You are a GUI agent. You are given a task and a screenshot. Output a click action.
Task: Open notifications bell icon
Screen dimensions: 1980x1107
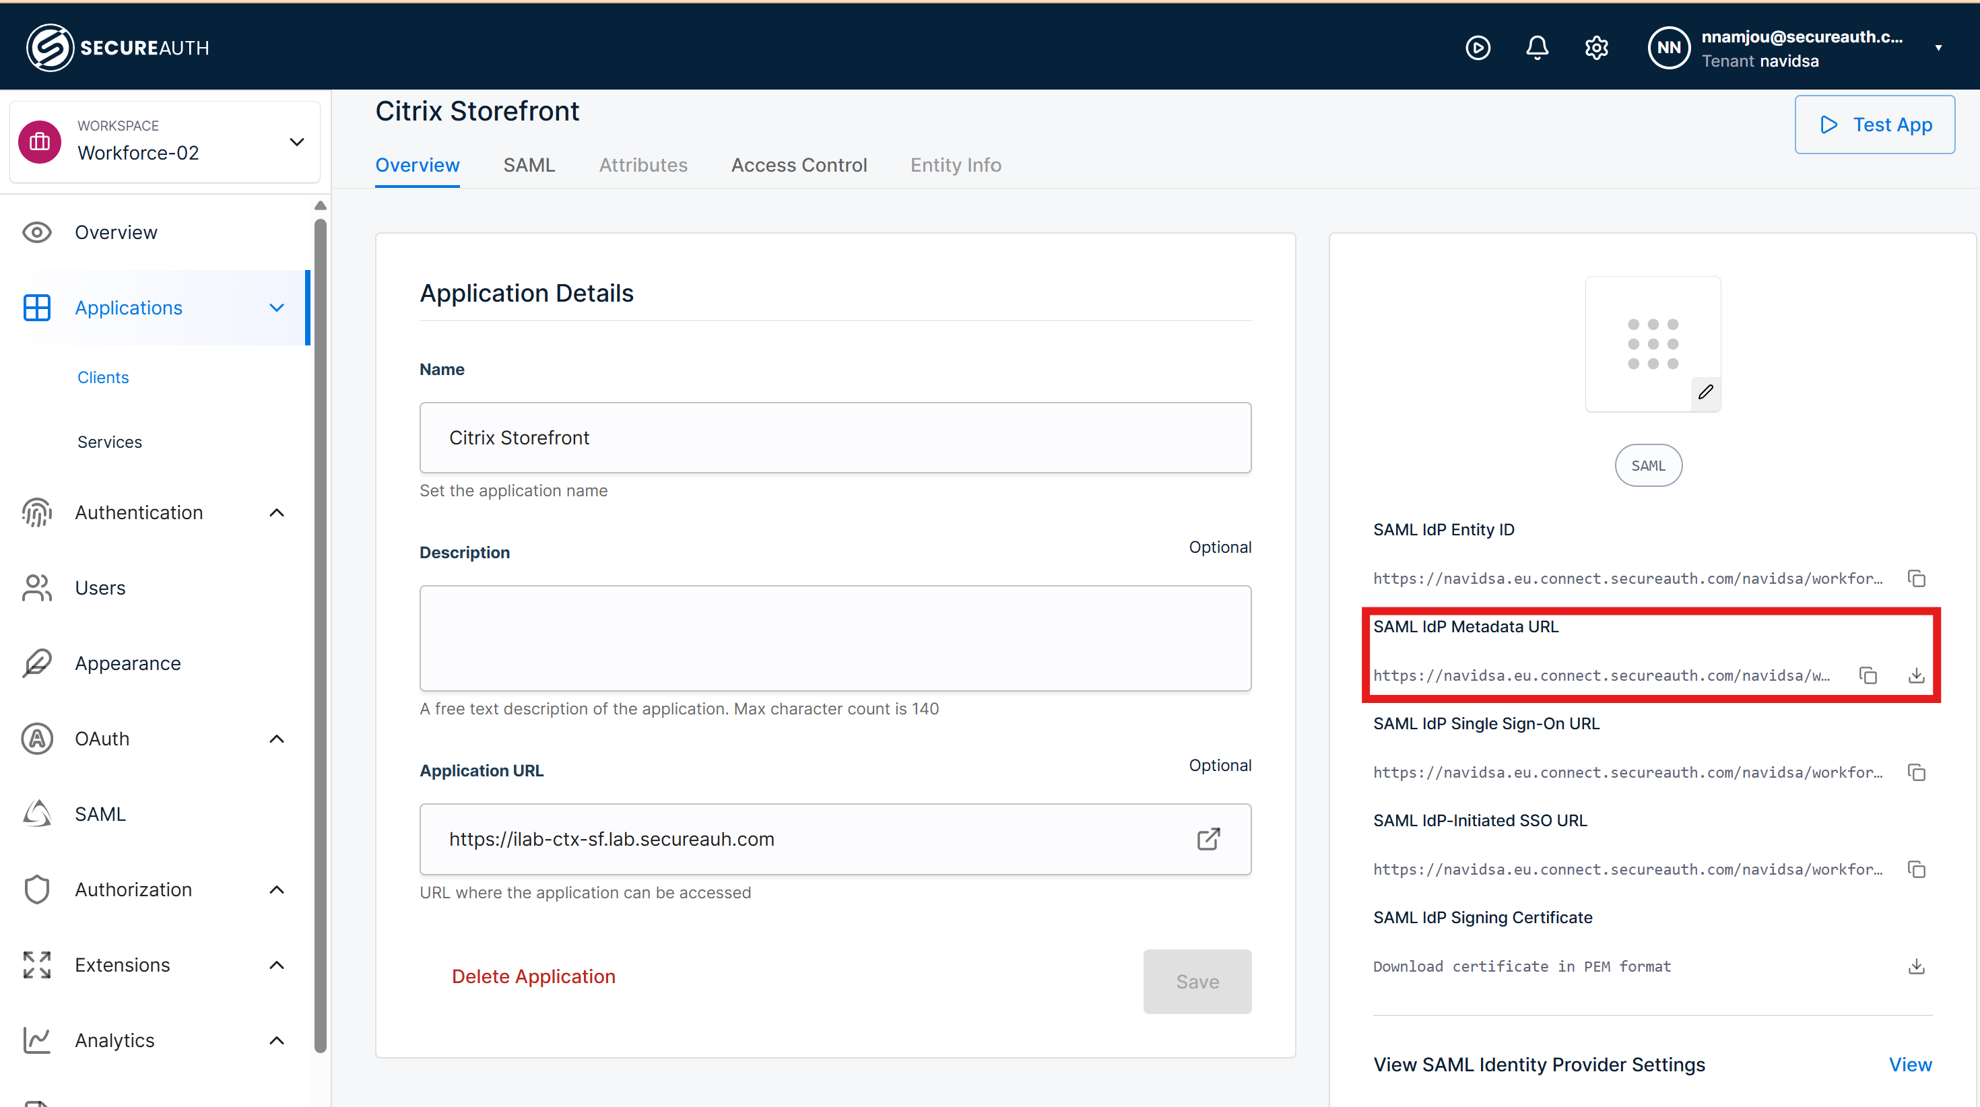point(1536,48)
